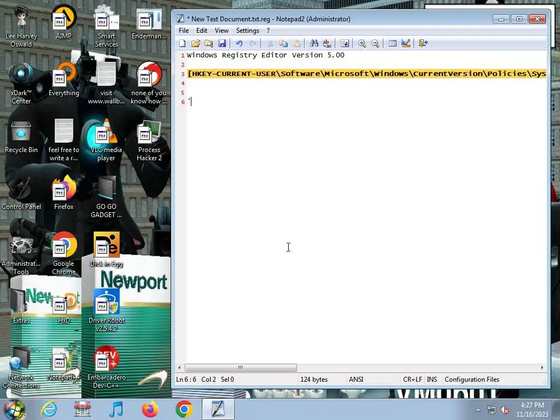Toggle the INS insert mode indicator
The height and width of the screenshot is (420, 560).
pos(432,380)
